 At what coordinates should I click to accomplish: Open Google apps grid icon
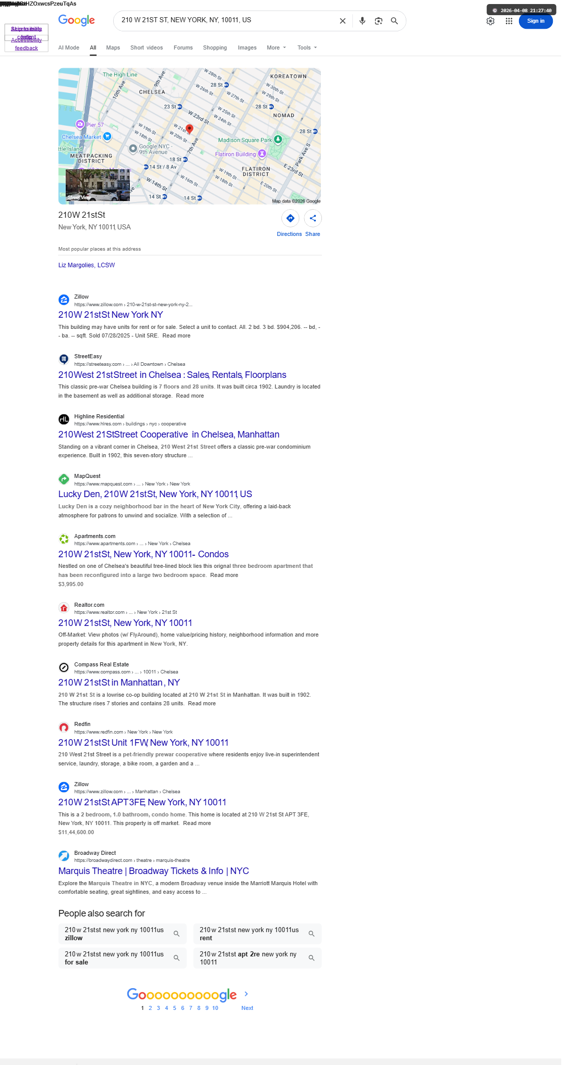[509, 21]
